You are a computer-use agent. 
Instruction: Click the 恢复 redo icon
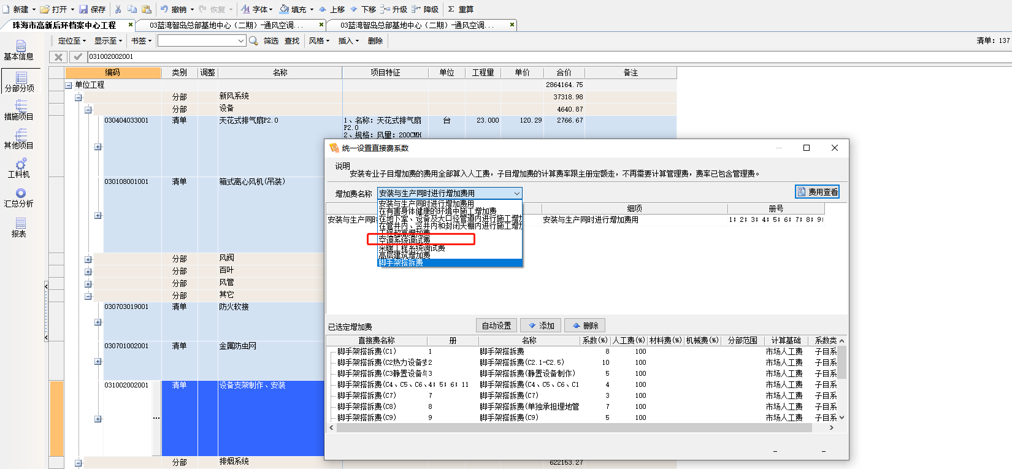tap(203, 9)
